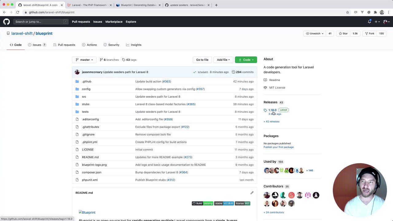Click Explore in the top nav
The height and width of the screenshot is (221, 393).
131,22
